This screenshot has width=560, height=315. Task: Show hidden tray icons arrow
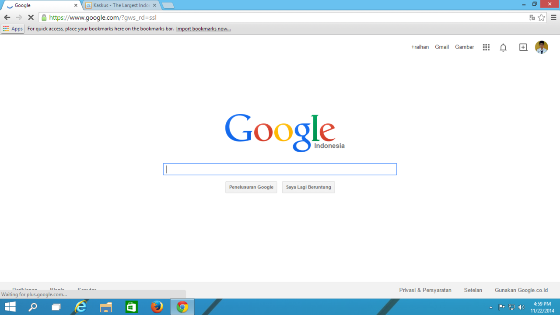[x=491, y=307]
